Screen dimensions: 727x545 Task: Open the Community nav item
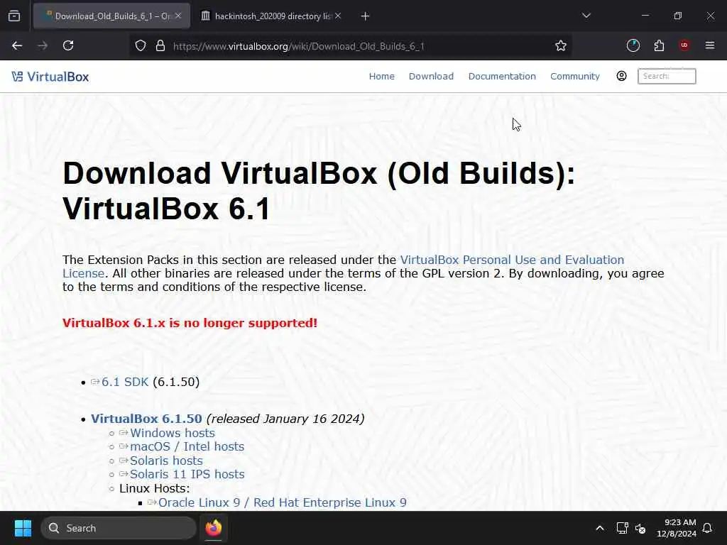coord(574,77)
